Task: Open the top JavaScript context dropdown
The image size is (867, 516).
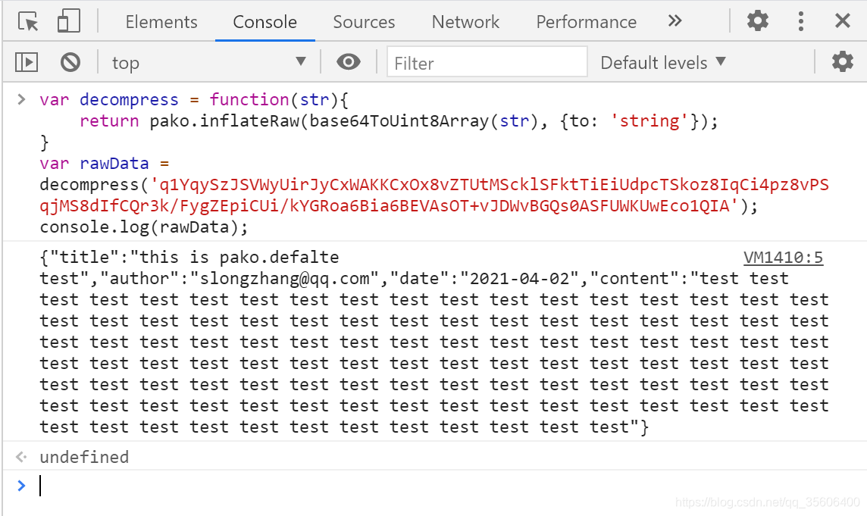Action: tap(209, 62)
